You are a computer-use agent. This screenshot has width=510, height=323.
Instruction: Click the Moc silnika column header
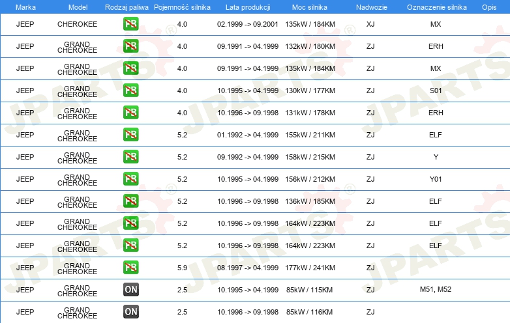(x=310, y=7)
